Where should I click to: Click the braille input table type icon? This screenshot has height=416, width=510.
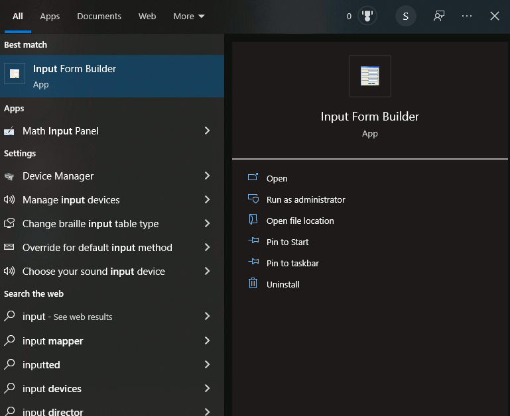[9, 223]
